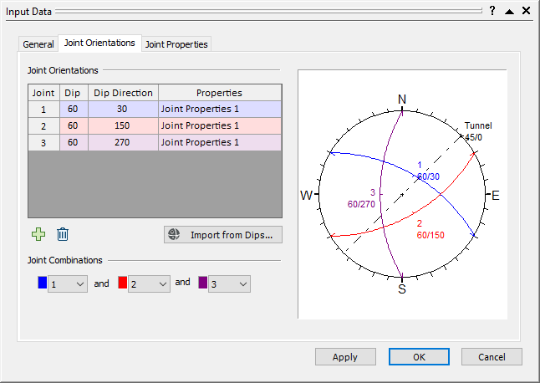Confirm with the OK button
Screen dimensions: 540x383
(419, 357)
